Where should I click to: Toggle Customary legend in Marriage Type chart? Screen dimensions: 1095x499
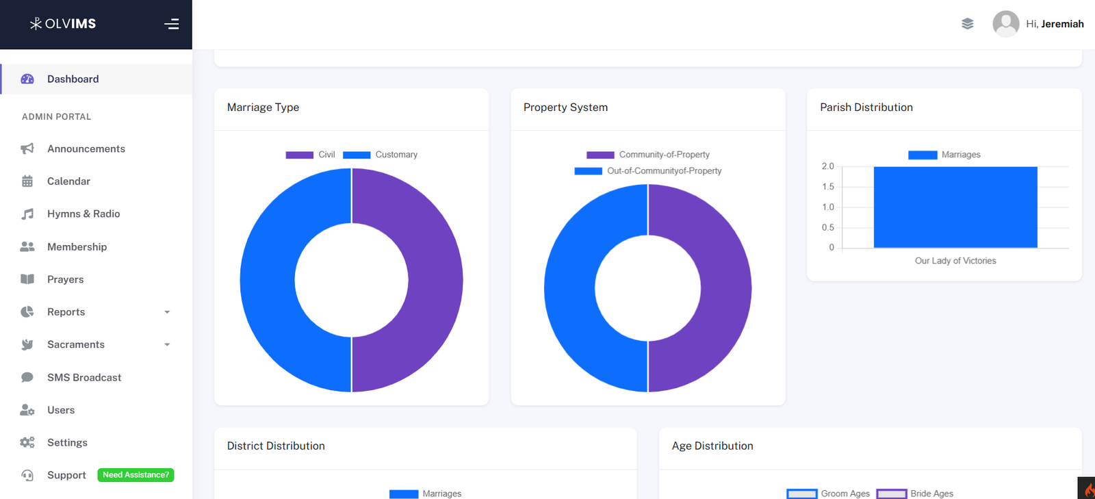coord(380,155)
